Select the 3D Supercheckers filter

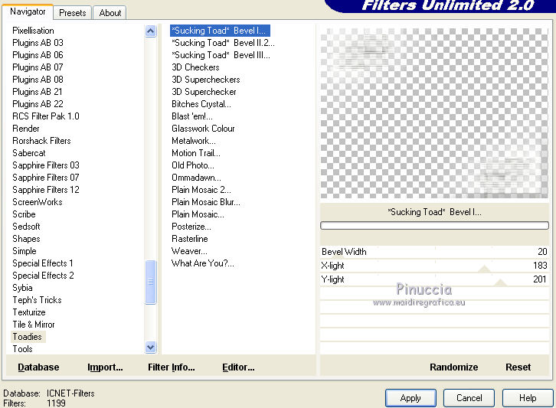[206, 80]
